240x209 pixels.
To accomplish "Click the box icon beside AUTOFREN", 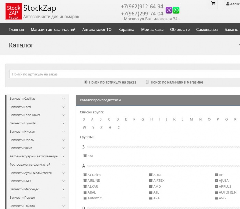I will 216,192.
